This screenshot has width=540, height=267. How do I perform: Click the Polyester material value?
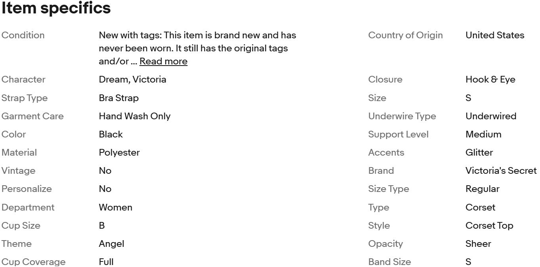tap(119, 152)
